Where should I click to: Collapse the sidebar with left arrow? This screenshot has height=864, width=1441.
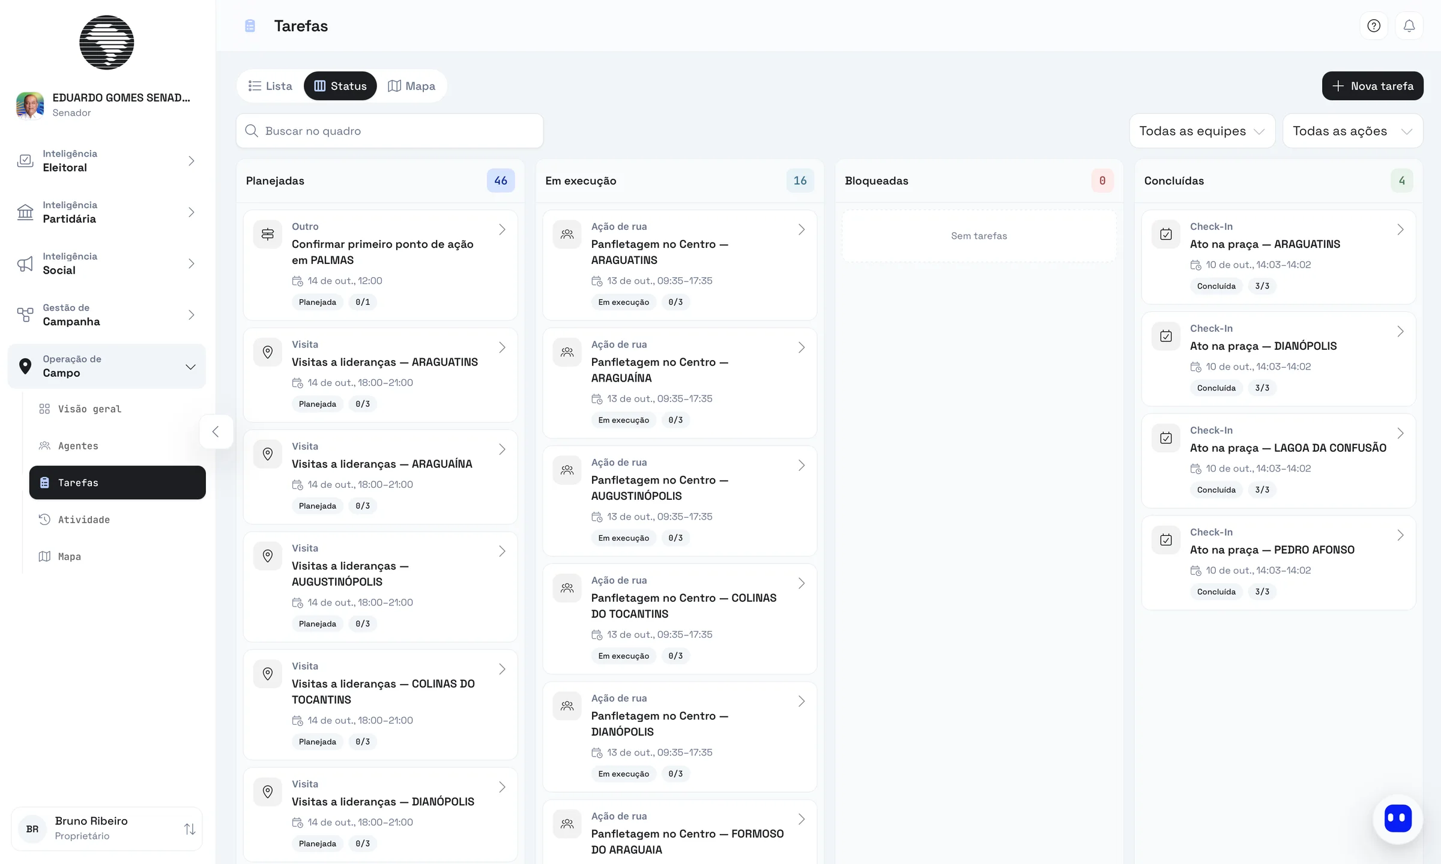[216, 431]
